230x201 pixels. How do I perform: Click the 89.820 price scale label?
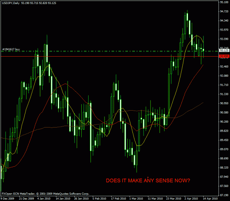(224, 131)
